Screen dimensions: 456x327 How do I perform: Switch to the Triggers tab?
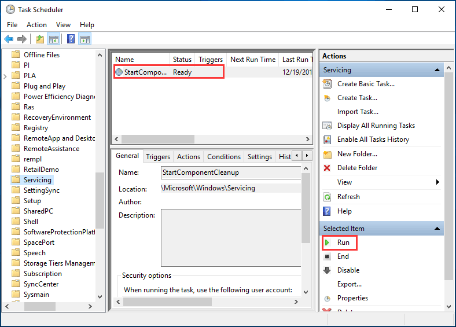(x=158, y=157)
